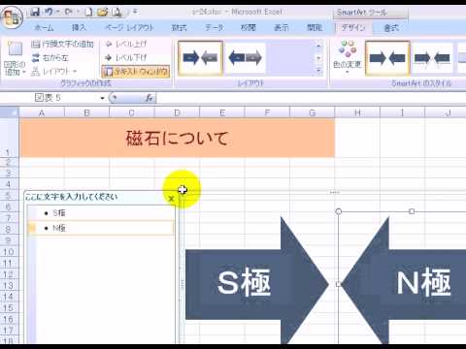Click the round corner handle of N極 shape

coord(339,211)
